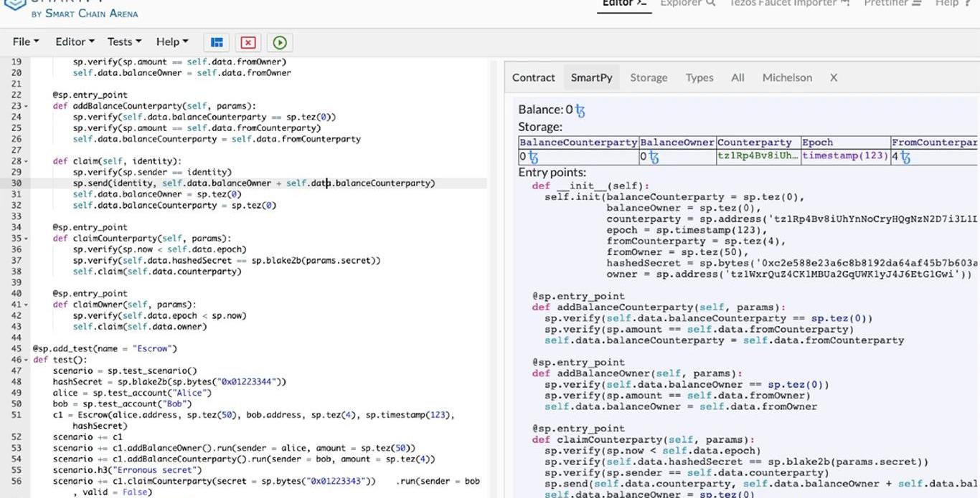Collapse the addBalanceCounterparty function at line 23
Screen dimensions: 980x498
tap(27, 106)
